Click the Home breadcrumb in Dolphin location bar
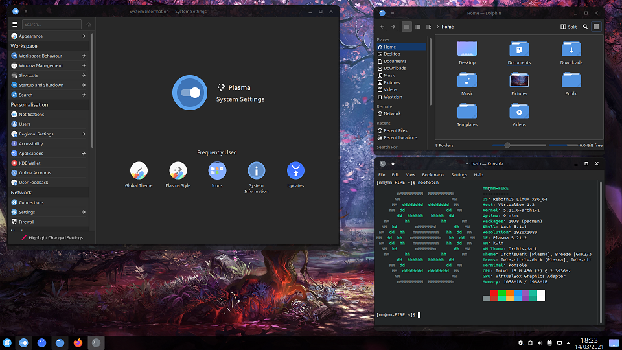The height and width of the screenshot is (350, 622). pos(448,27)
